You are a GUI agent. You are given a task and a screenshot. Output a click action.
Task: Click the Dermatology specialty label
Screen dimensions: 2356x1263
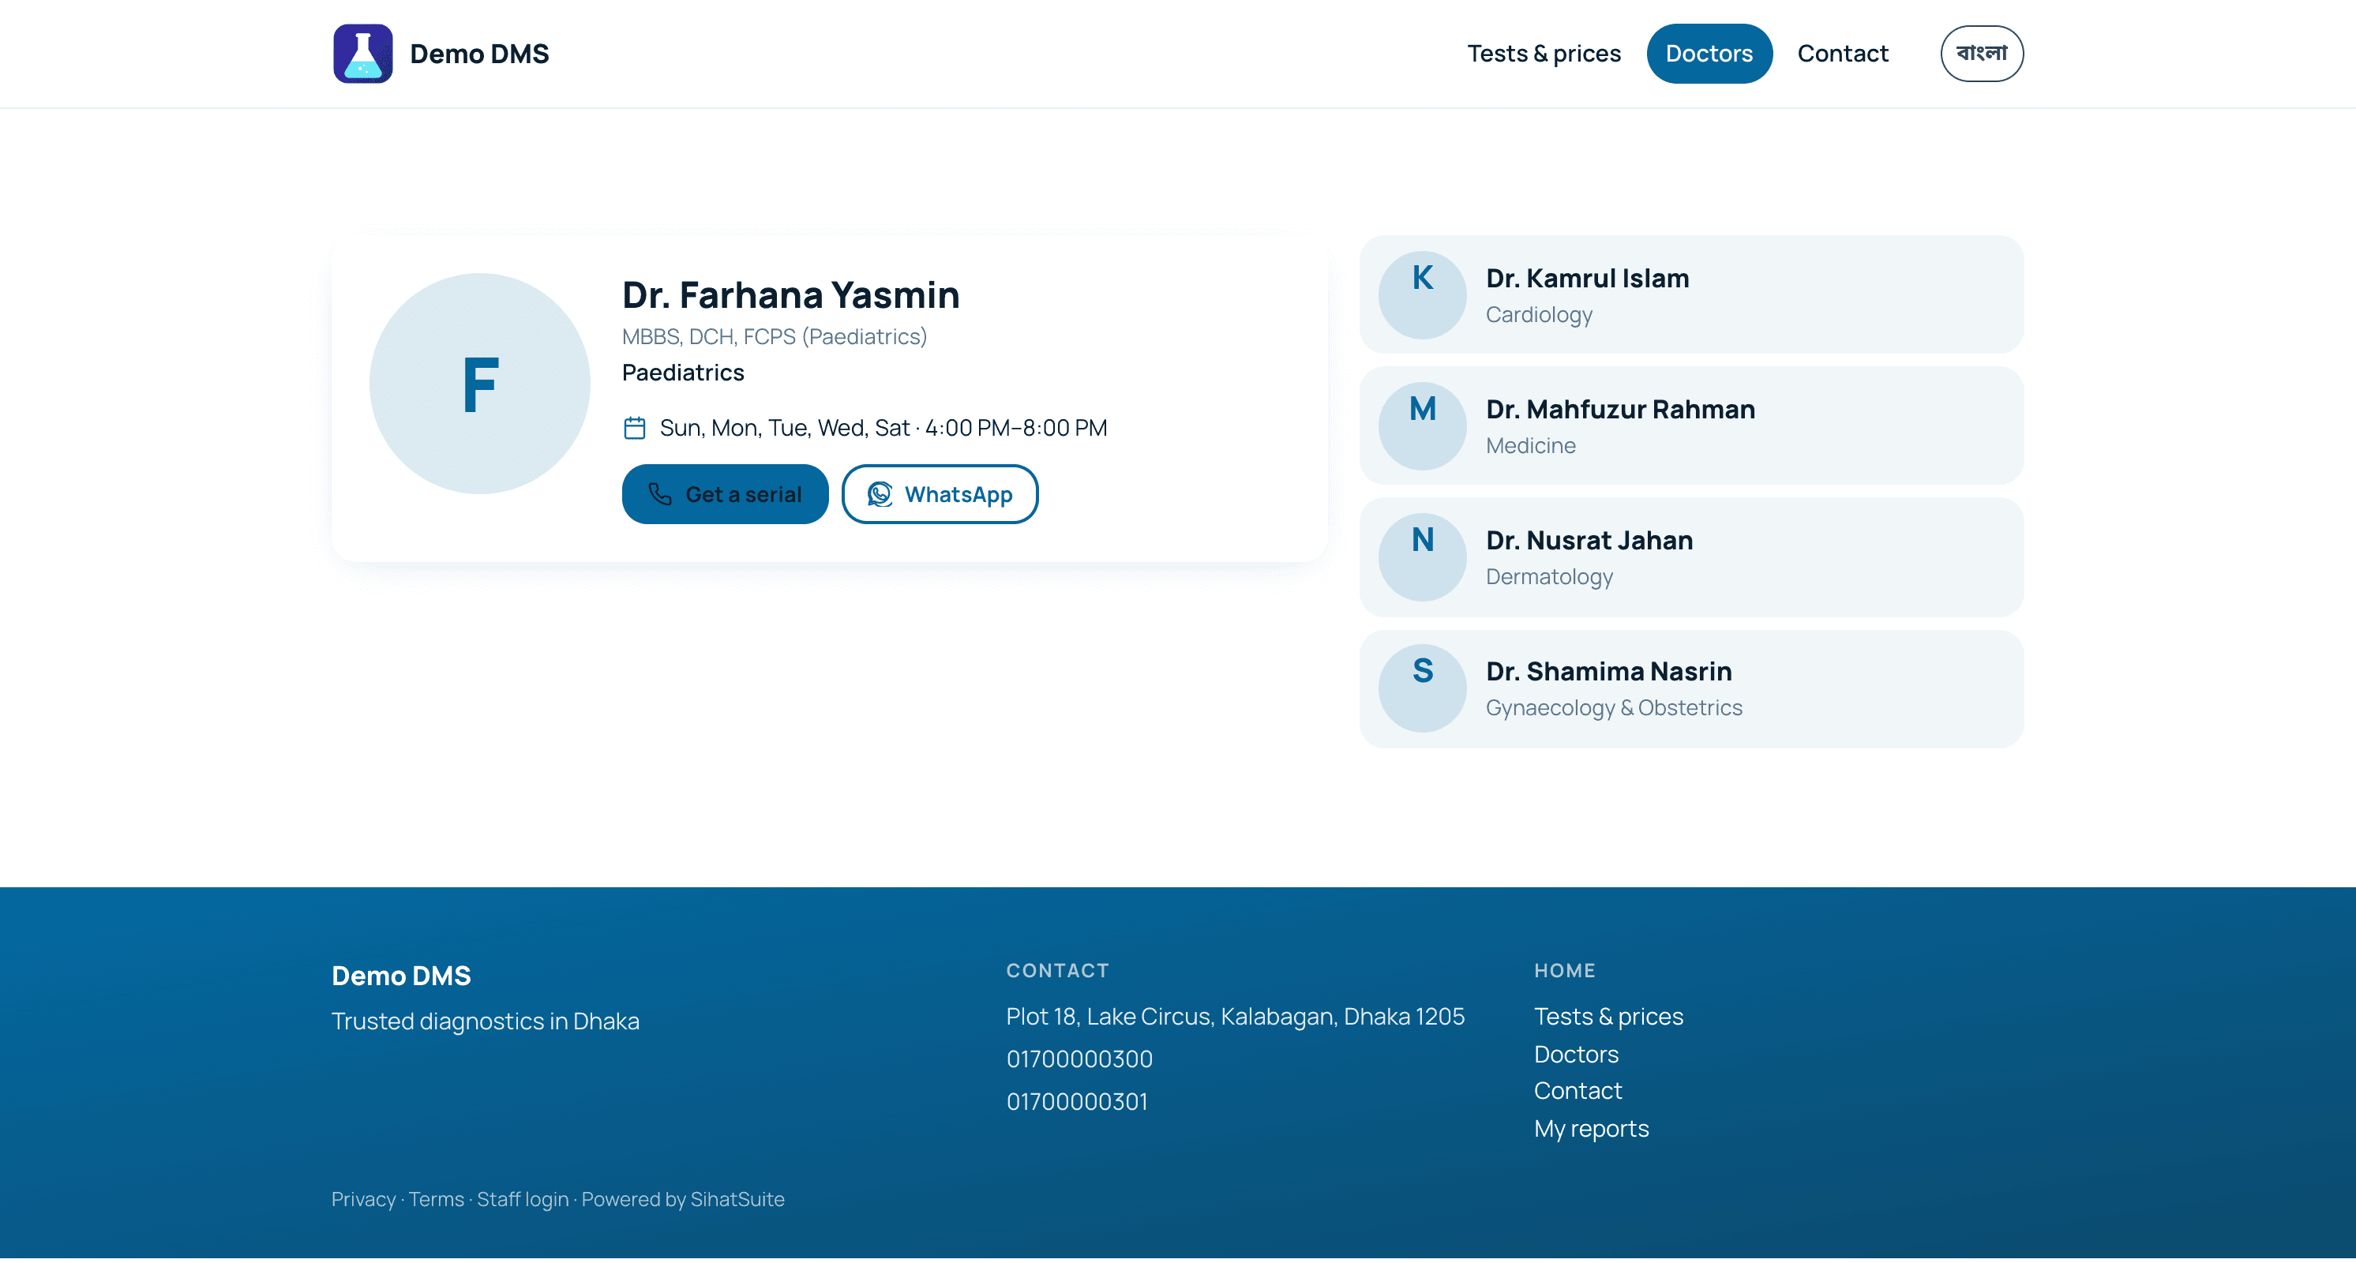[1548, 577]
